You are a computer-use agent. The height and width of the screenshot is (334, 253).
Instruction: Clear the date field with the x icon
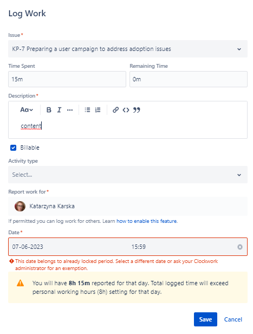coord(240,247)
